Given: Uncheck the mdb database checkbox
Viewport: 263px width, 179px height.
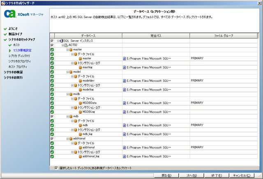Looking at the screenshot, I should 52,116.
